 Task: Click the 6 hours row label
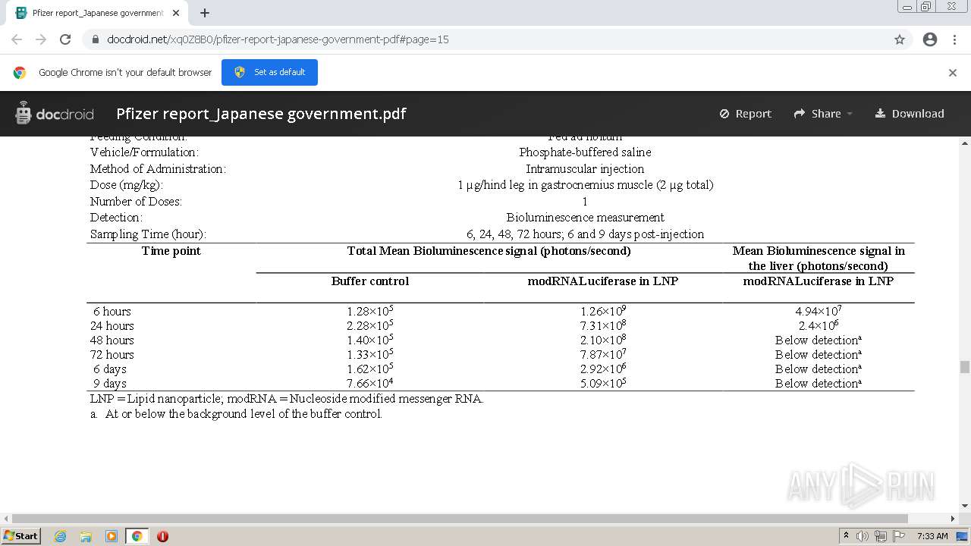tap(112, 312)
